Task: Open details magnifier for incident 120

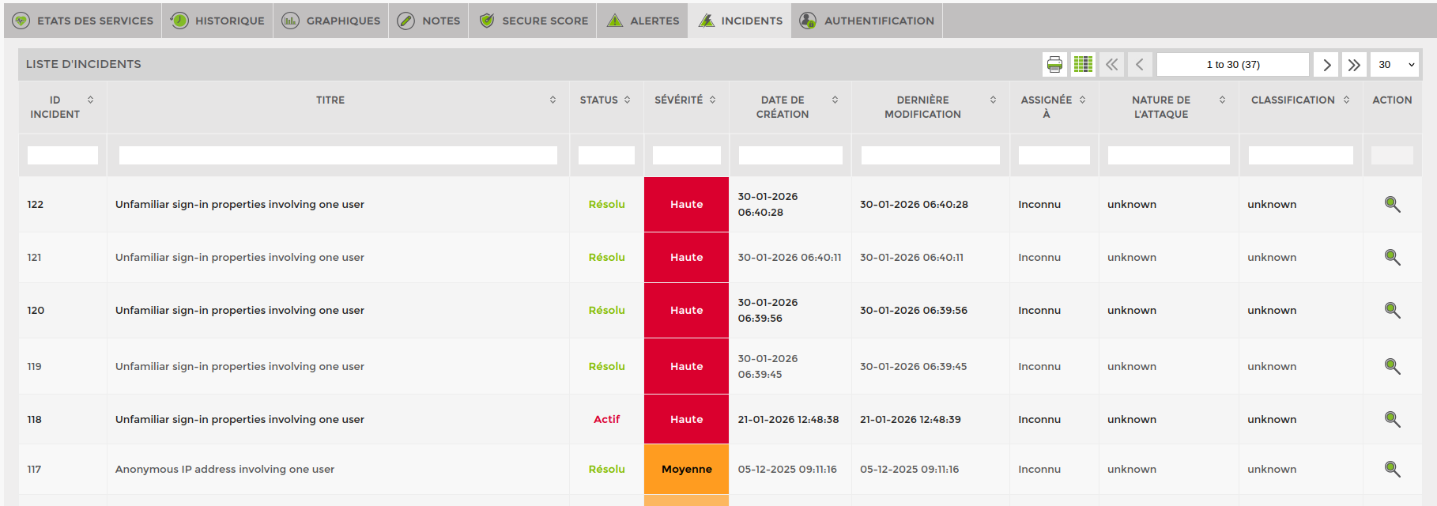Action: 1392,311
